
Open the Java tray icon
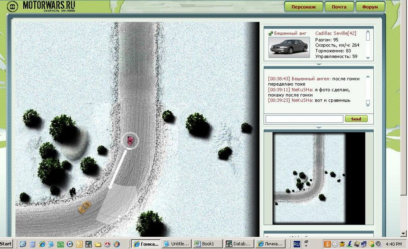click(327, 244)
